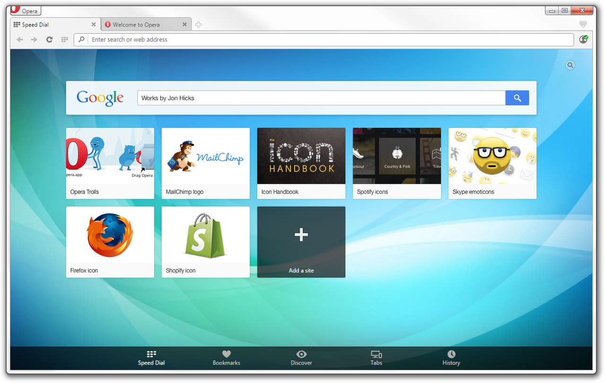
Task: Open a new tab with plus icon
Action: (x=199, y=25)
